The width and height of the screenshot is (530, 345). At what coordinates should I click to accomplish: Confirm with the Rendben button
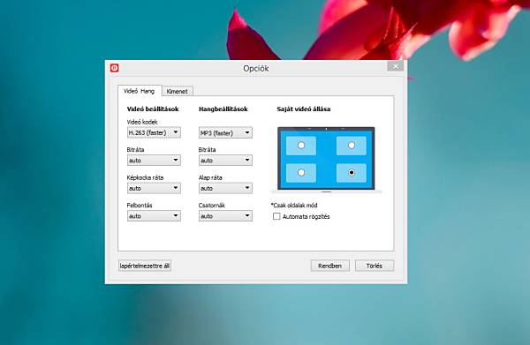(329, 266)
